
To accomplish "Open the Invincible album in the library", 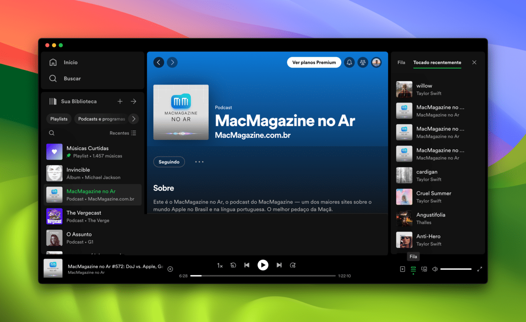I will point(93,173).
